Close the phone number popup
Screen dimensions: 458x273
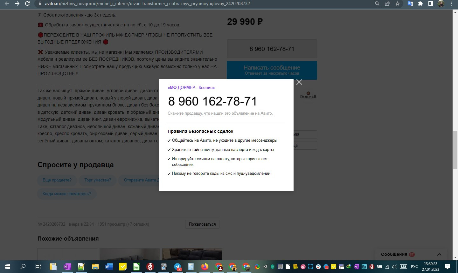[x=299, y=82]
